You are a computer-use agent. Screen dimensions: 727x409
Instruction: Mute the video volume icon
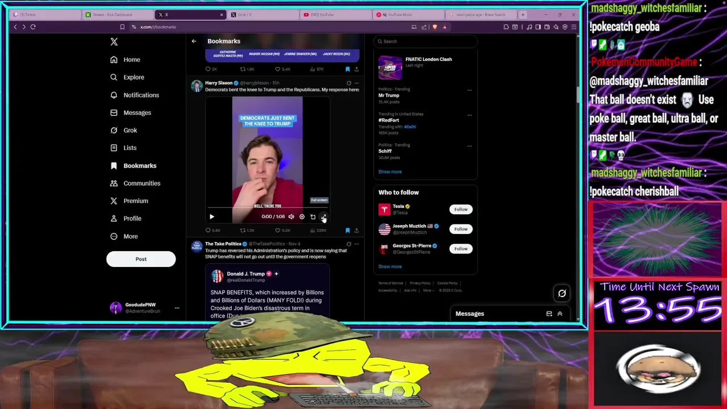coord(291,216)
